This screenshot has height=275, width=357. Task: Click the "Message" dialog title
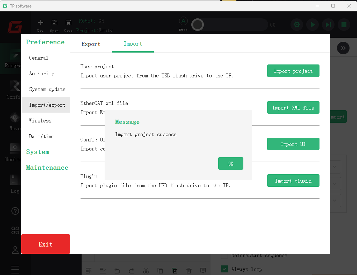pos(127,122)
